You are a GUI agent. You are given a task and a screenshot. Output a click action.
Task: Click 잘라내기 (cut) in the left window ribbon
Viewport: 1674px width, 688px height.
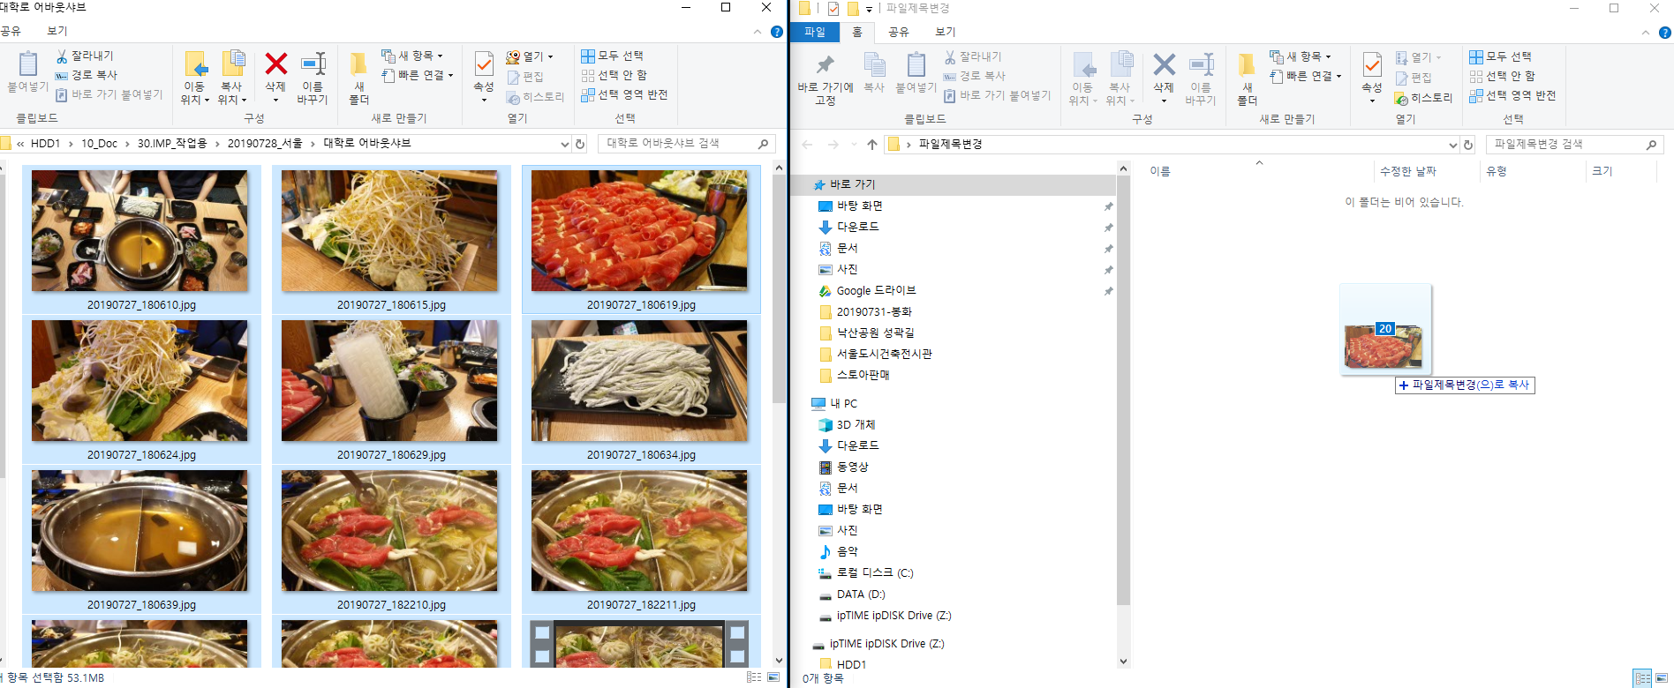point(85,56)
